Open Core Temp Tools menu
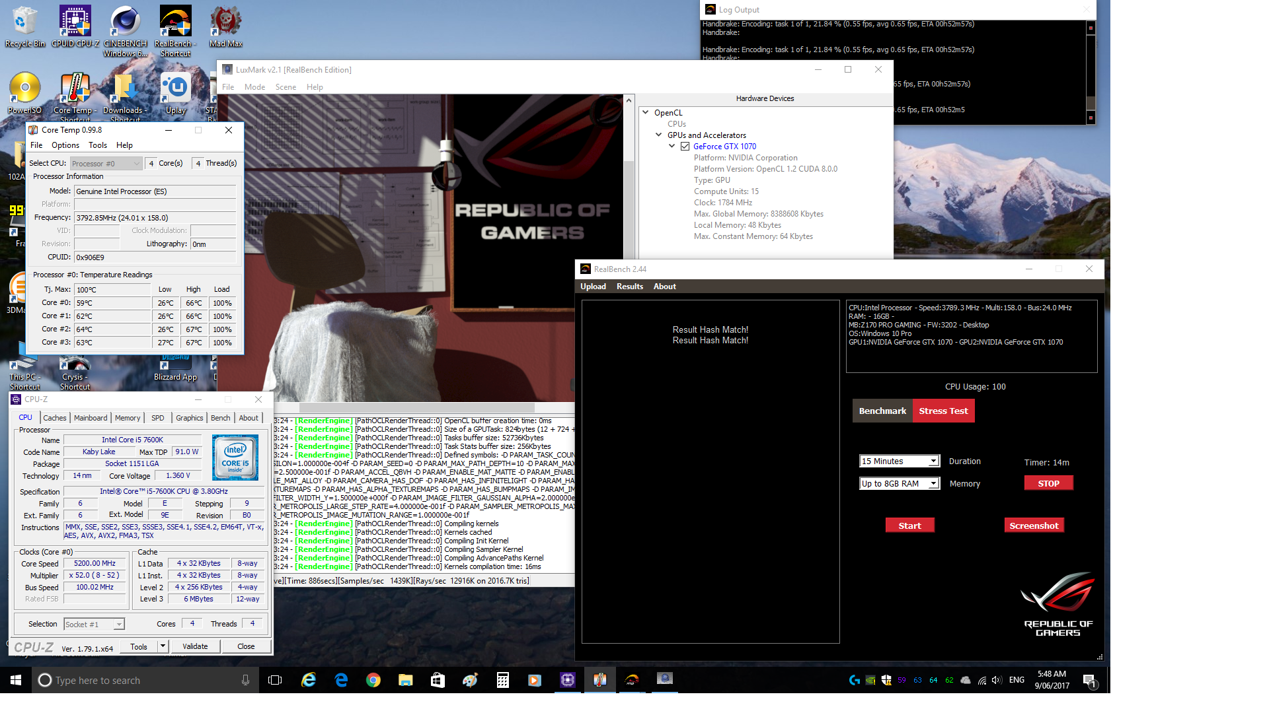1269x713 pixels. [x=98, y=145]
